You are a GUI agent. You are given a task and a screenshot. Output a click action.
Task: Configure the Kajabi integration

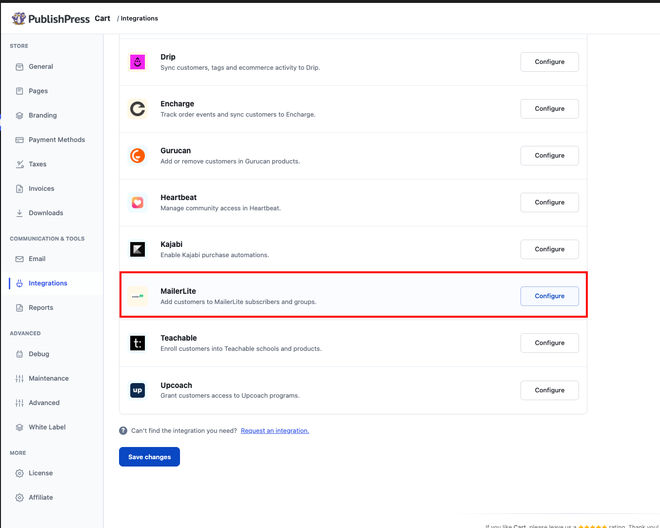click(550, 249)
